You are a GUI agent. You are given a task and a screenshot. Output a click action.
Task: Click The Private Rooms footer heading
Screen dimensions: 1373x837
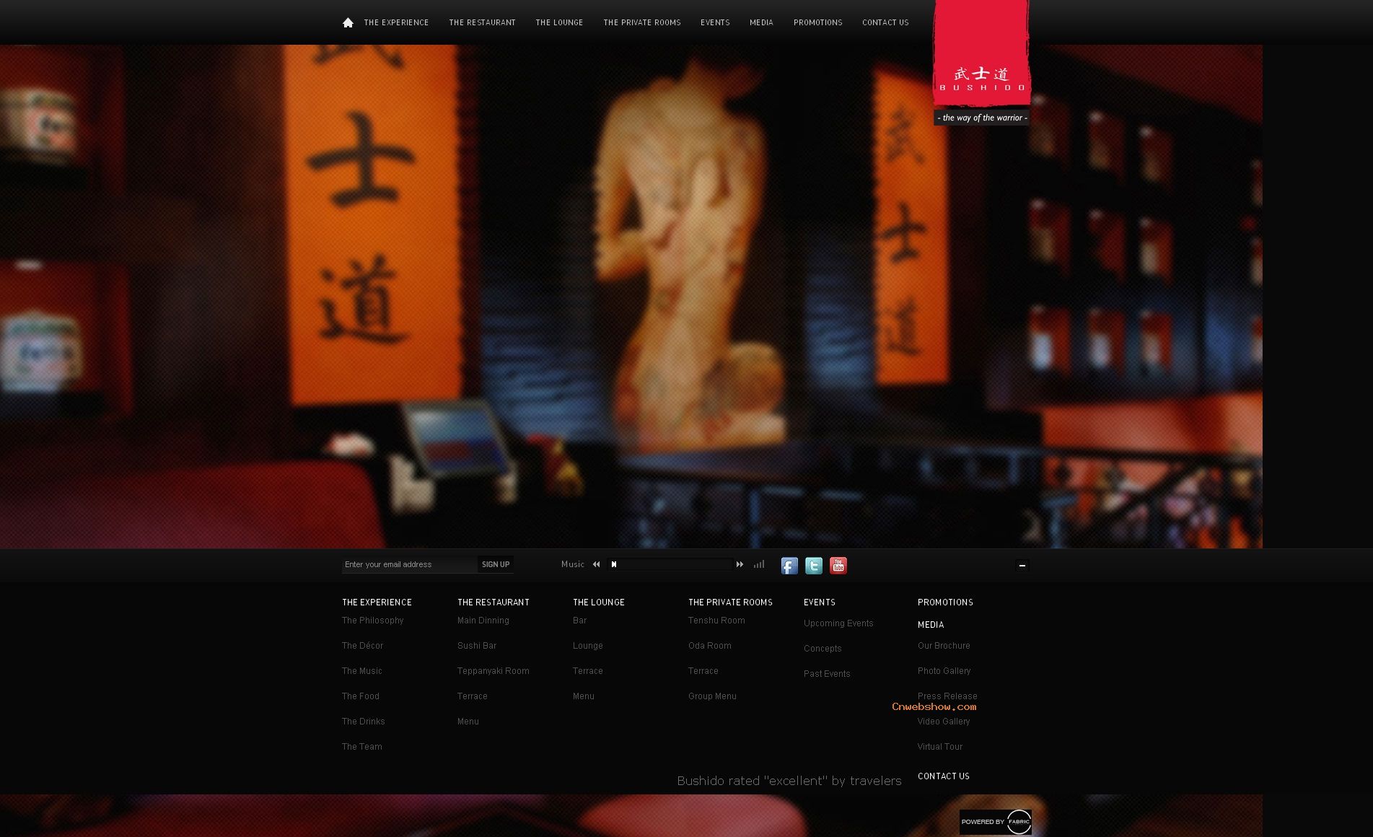pos(730,602)
